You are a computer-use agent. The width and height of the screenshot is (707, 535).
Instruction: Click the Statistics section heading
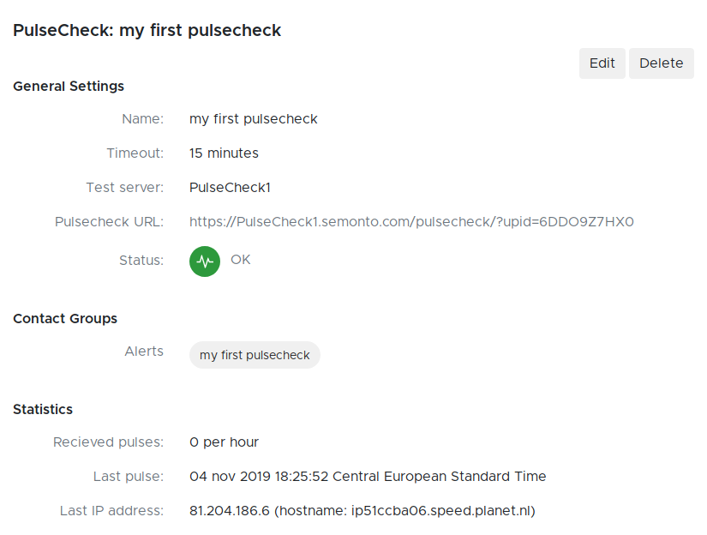coord(43,410)
